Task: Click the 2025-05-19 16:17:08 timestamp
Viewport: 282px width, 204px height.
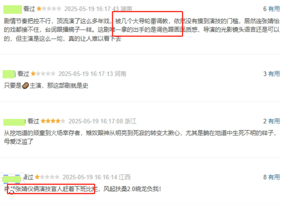Action: (96, 121)
